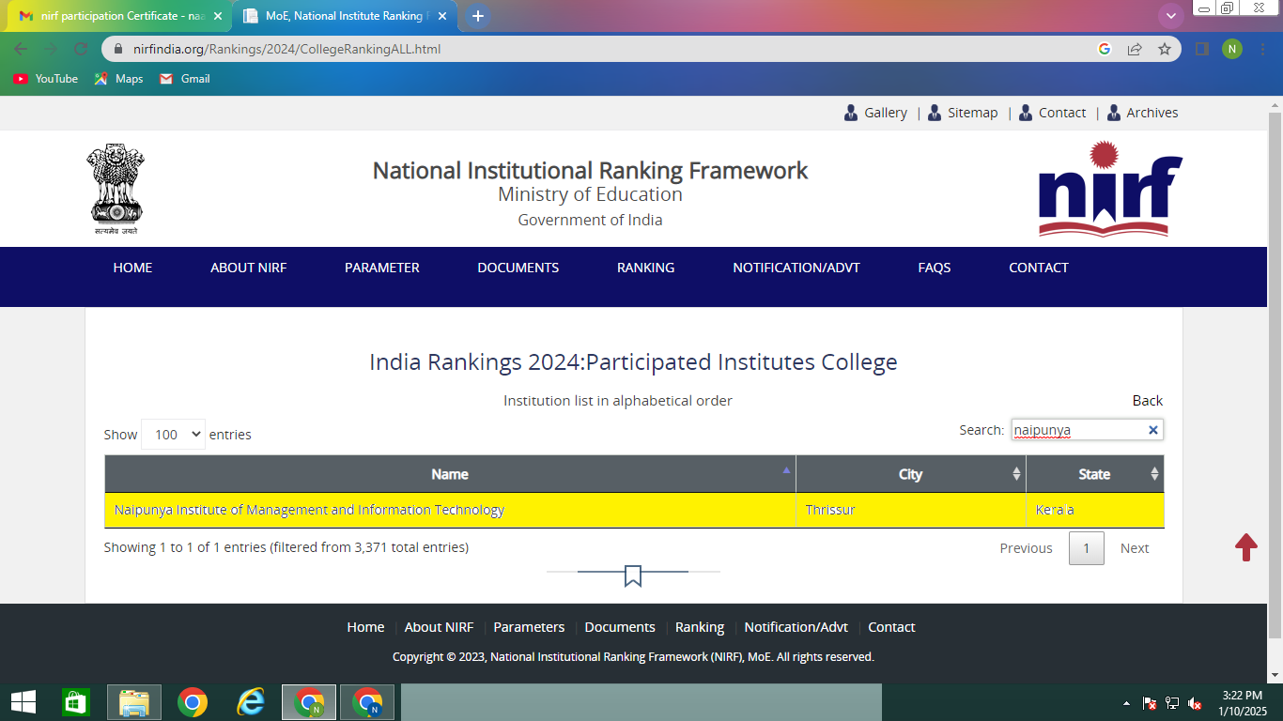Reload the page with refresh icon

[x=81, y=49]
